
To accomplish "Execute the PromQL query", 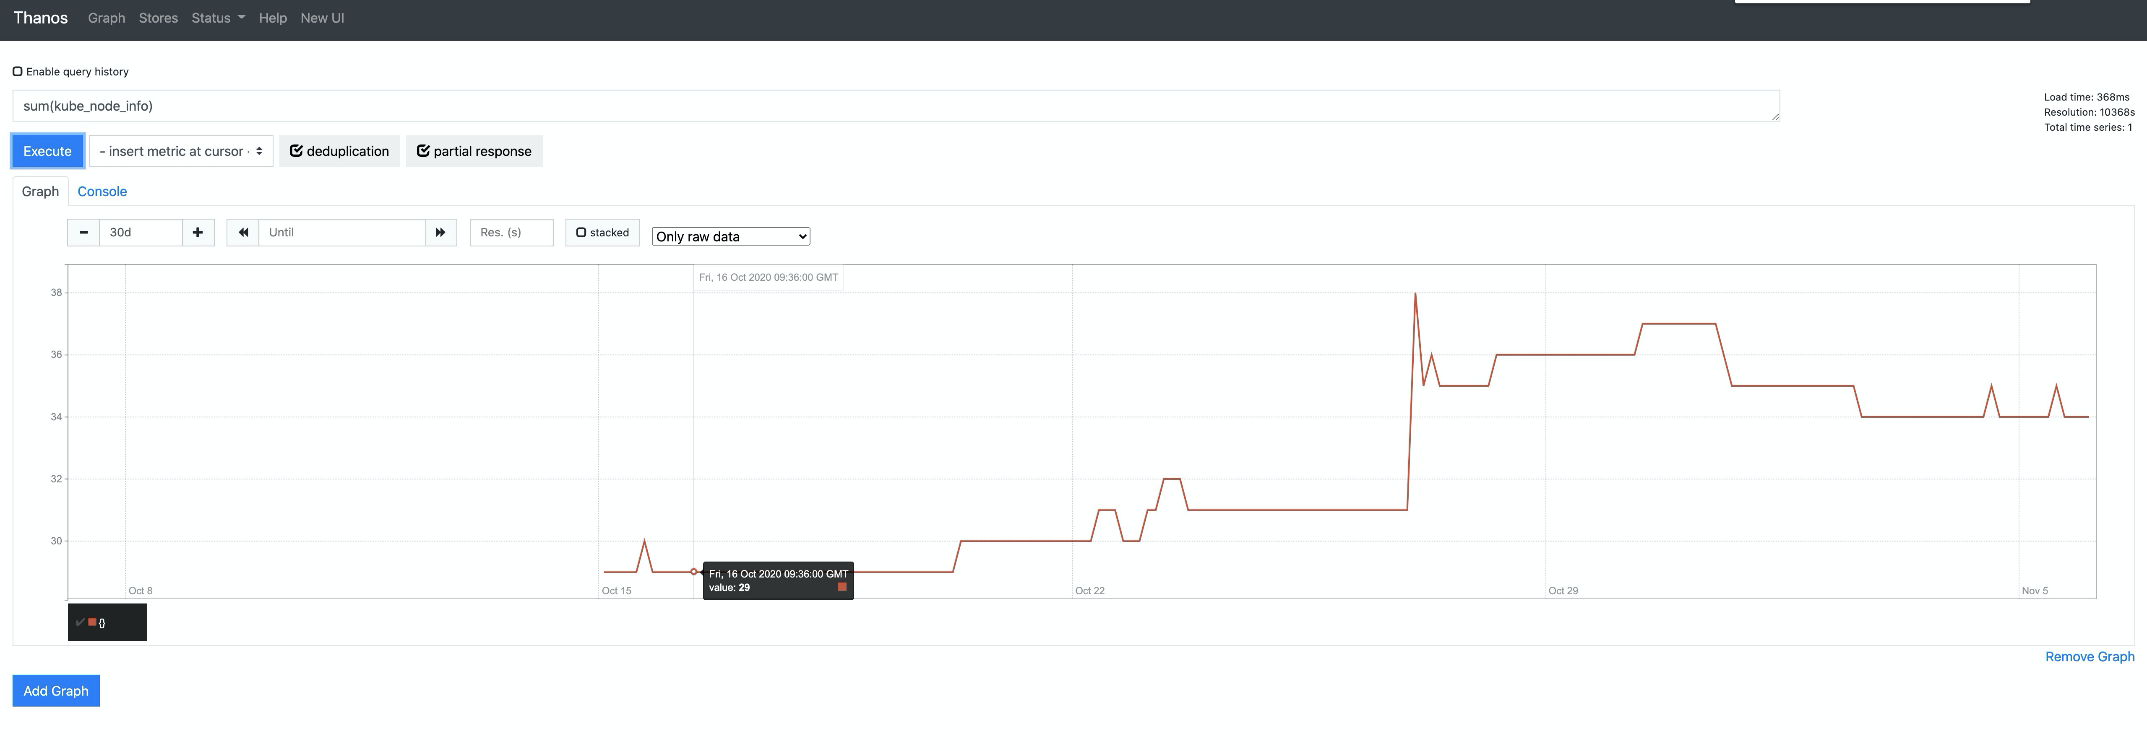I will click(x=47, y=151).
